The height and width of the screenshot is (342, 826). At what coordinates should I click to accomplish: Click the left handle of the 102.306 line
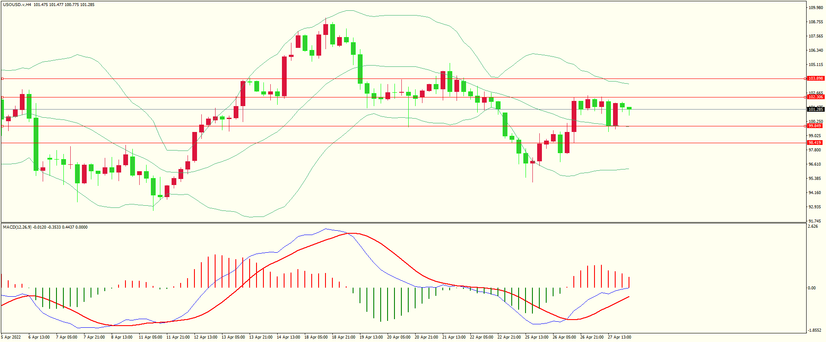coord(2,97)
